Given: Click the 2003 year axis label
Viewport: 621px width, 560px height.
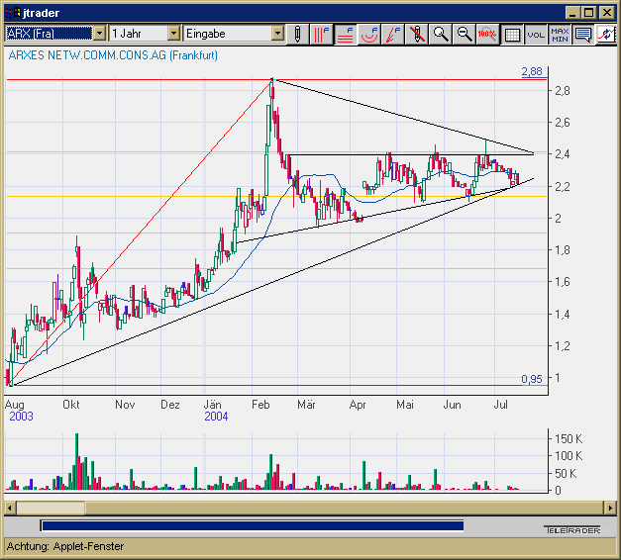Looking at the screenshot, I should [22, 417].
